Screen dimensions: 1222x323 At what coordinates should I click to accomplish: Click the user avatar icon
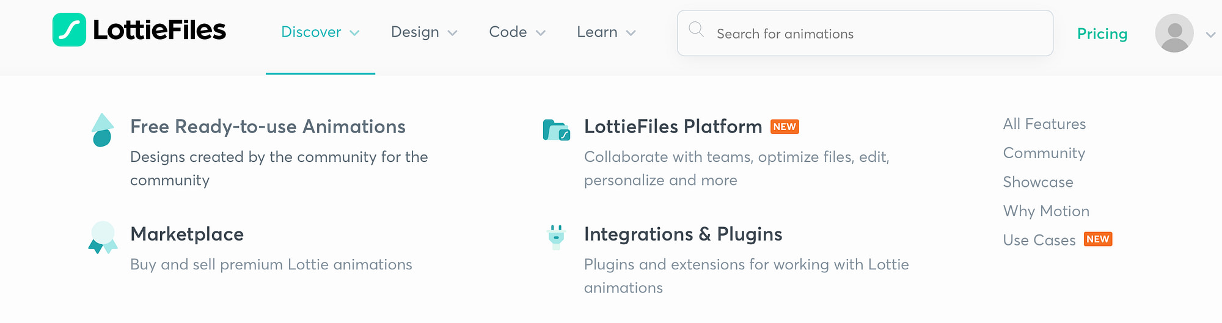click(1174, 33)
